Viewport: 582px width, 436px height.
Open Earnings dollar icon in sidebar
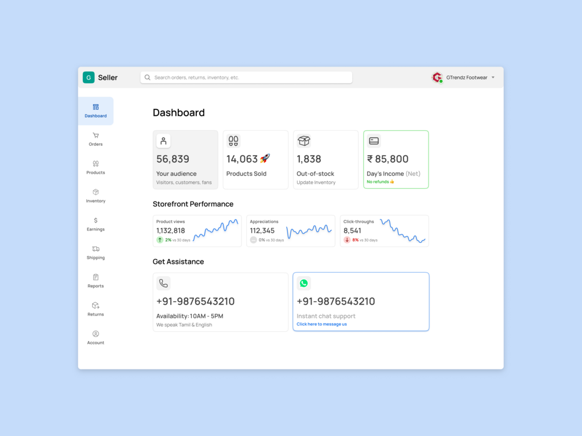[x=96, y=221]
